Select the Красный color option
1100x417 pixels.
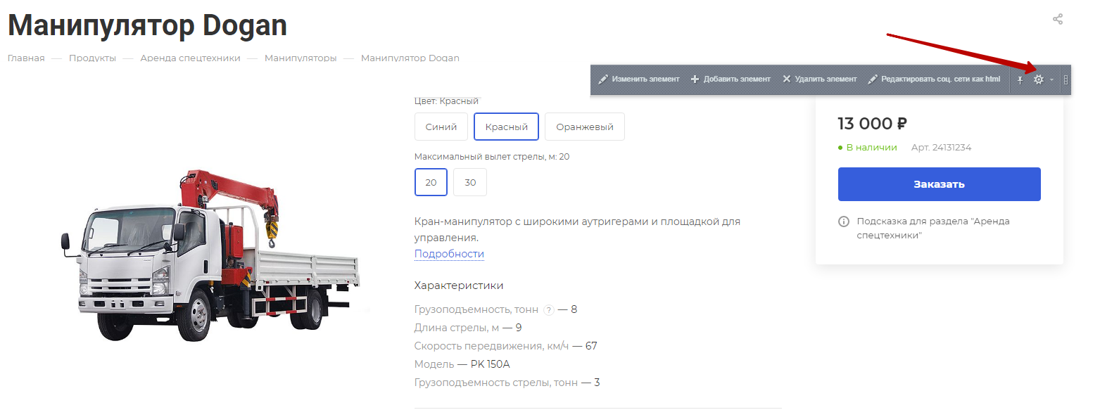click(506, 127)
